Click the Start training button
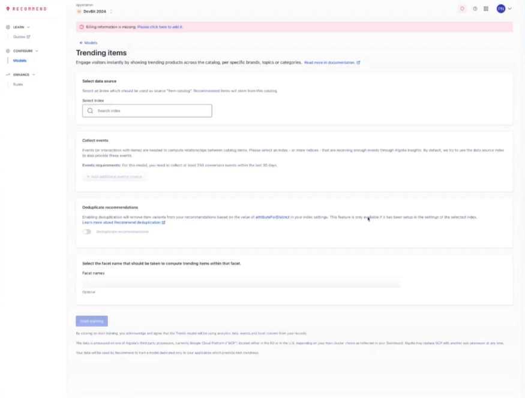The image size is (525, 398). (x=92, y=321)
